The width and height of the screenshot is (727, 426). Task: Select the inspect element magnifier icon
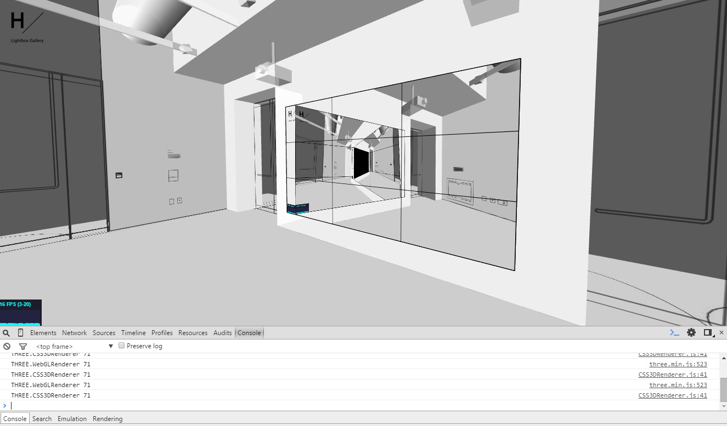pyautogui.click(x=6, y=332)
